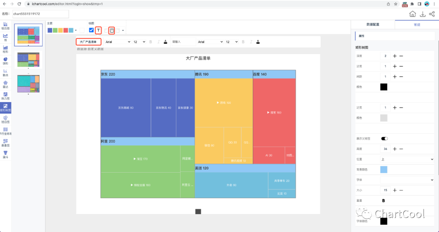Select the 柱形 bar chart type
Image resolution: width=439 pixels, height=232 pixels.
pyautogui.click(x=5, y=49)
